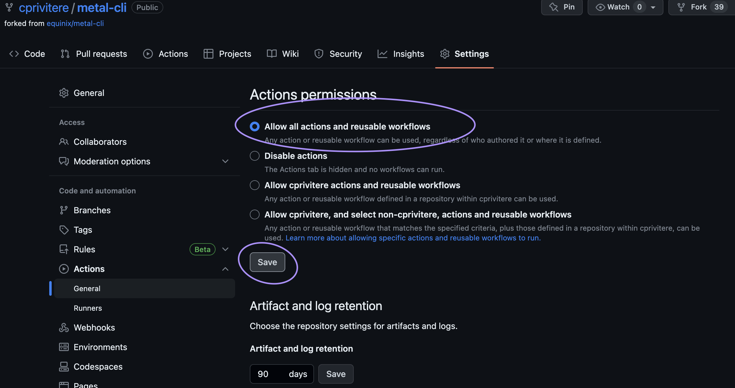Image resolution: width=735 pixels, height=388 pixels.
Task: Open the metal-cli repository link
Action: [x=102, y=8]
